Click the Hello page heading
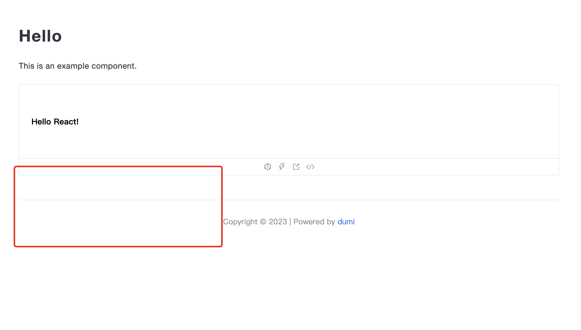The image size is (581, 330). click(x=40, y=36)
